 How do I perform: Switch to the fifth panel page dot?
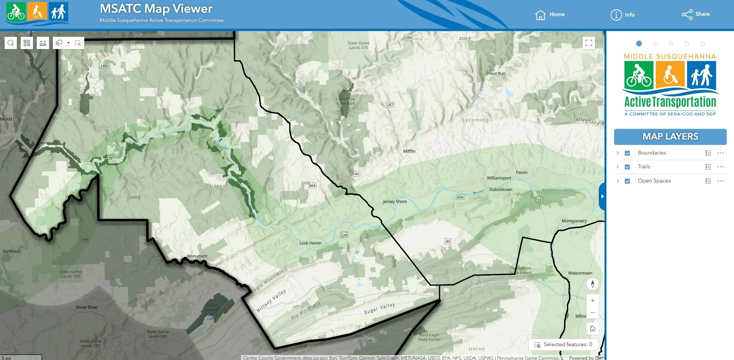pos(703,43)
